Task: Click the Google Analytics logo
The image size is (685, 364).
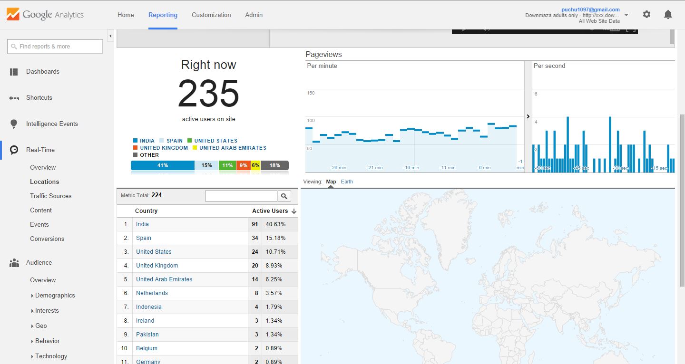Action: 45,15
